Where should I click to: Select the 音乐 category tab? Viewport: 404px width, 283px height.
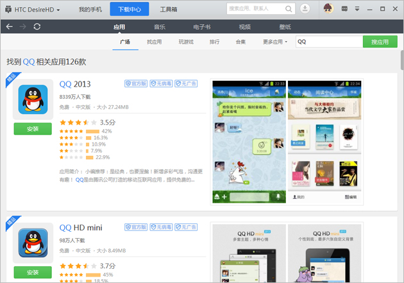pos(160,26)
